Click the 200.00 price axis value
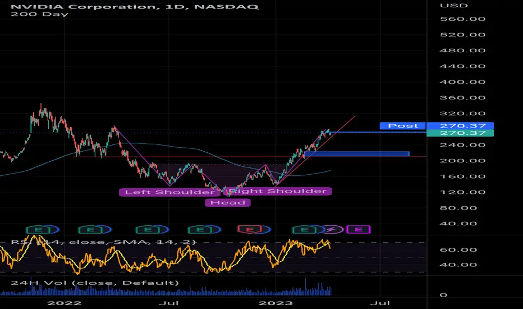 point(462,161)
